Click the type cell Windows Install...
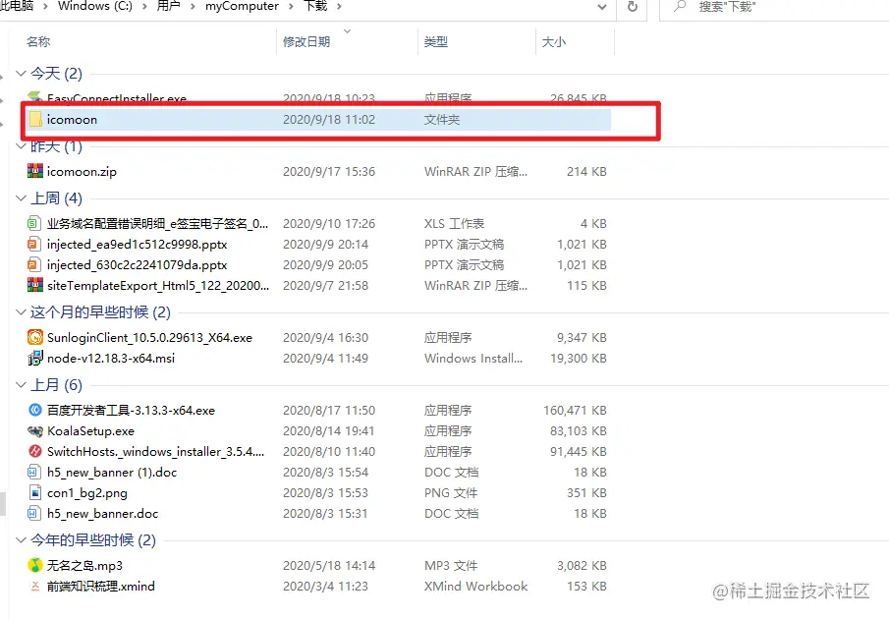The width and height of the screenshot is (889, 620). [473, 358]
